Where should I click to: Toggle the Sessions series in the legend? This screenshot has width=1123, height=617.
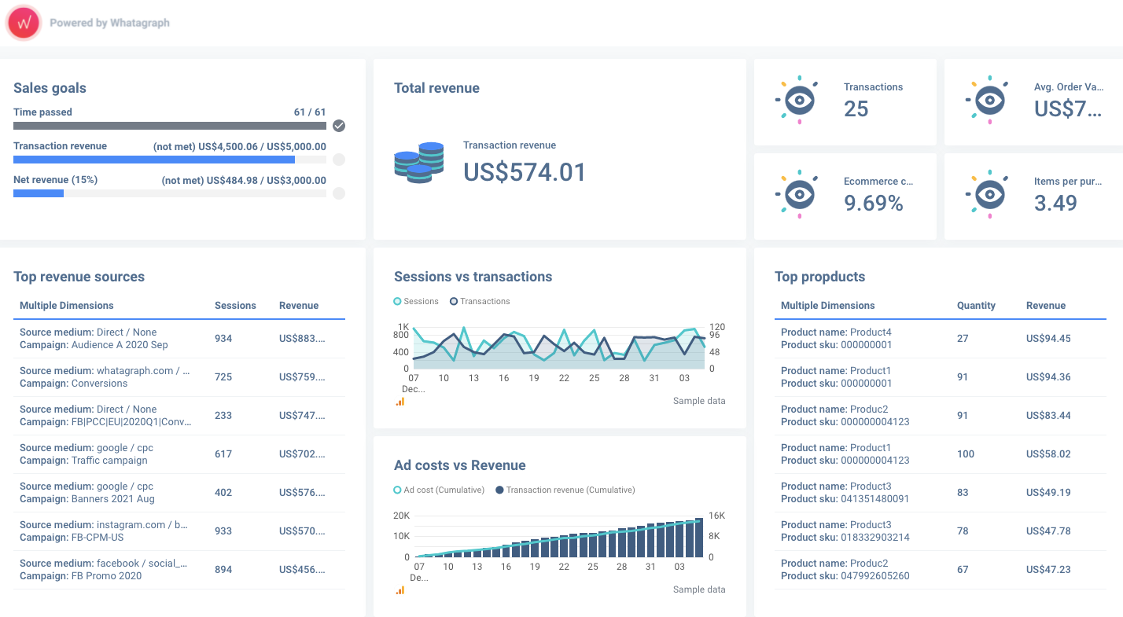point(416,301)
